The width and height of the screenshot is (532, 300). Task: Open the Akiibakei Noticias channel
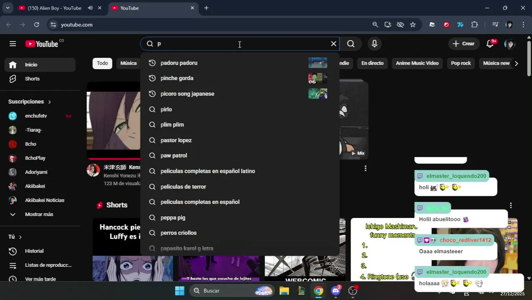pos(40,200)
